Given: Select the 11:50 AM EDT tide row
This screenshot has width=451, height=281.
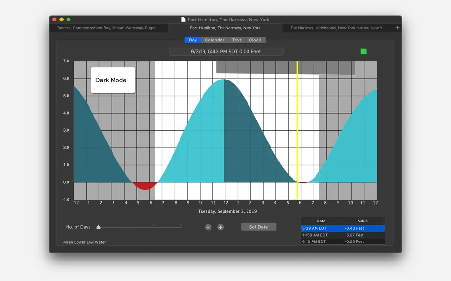Looking at the screenshot, I should tap(343, 235).
